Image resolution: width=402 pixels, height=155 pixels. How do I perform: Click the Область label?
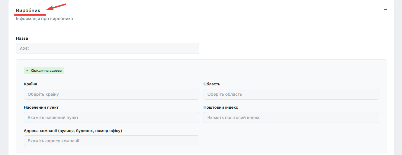[212, 84]
